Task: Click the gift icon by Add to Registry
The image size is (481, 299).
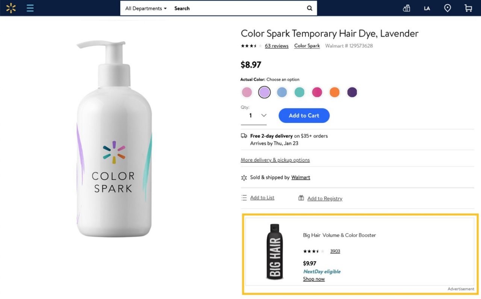Action: coord(301,198)
